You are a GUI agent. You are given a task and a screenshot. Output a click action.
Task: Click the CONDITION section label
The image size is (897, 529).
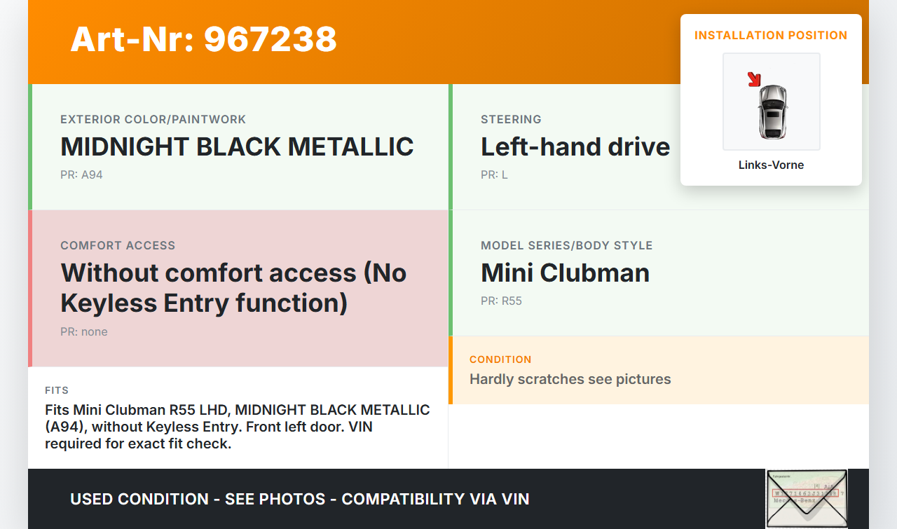500,359
